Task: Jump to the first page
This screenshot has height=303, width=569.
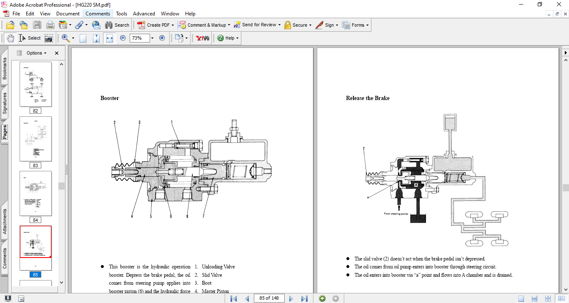Action: tap(234, 298)
